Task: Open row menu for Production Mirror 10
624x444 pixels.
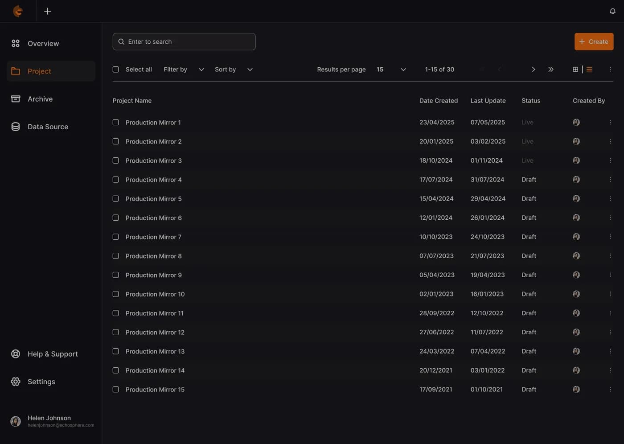Action: 610,294
